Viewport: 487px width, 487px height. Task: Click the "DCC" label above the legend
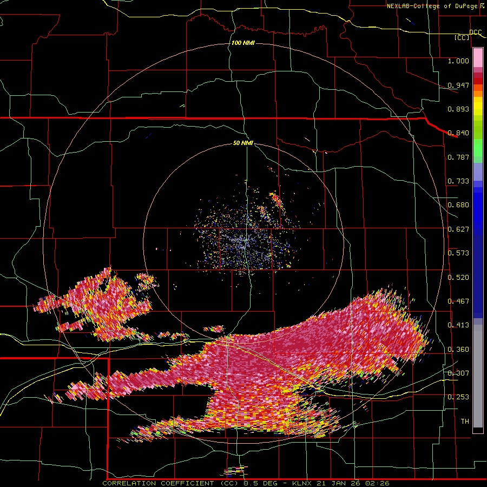(x=476, y=32)
